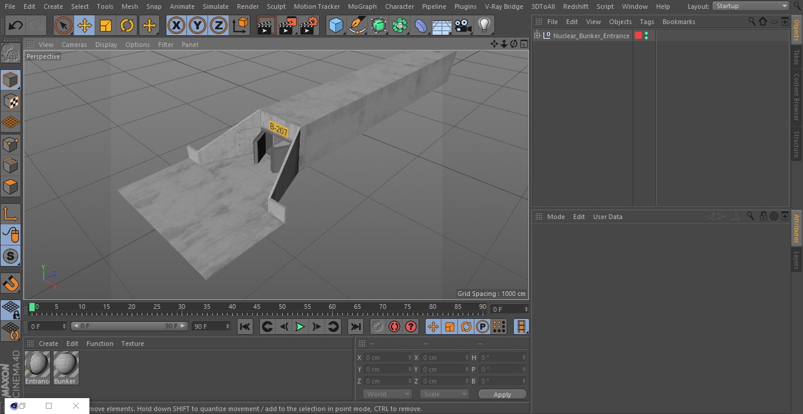This screenshot has width=803, height=414.
Task: Step to the next frame
Action: (x=316, y=327)
